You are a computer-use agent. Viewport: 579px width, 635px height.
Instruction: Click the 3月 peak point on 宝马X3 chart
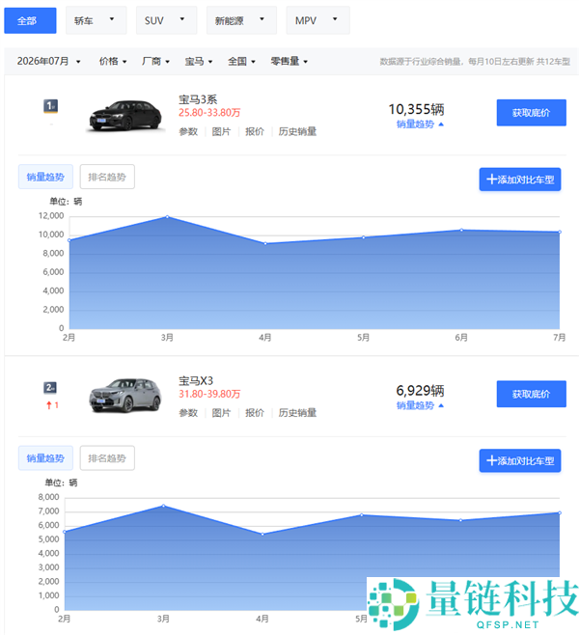(164, 506)
